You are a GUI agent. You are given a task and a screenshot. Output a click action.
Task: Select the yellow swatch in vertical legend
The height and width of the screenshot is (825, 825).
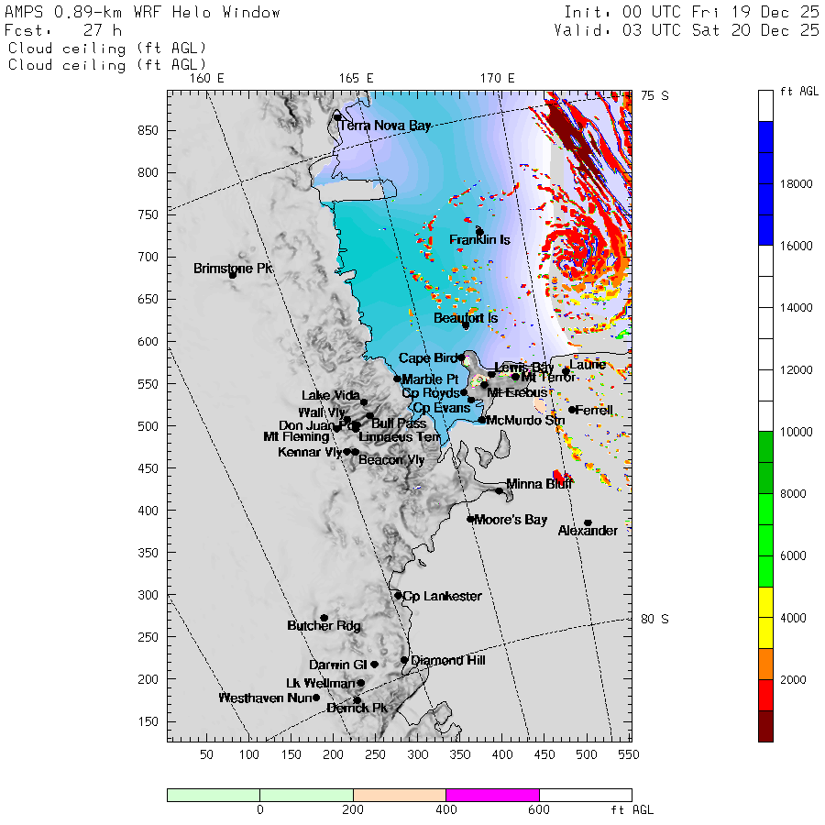765,618
